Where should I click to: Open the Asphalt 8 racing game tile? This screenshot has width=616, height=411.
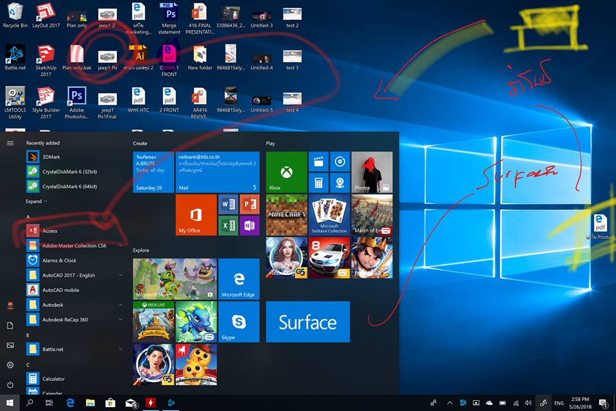329,258
